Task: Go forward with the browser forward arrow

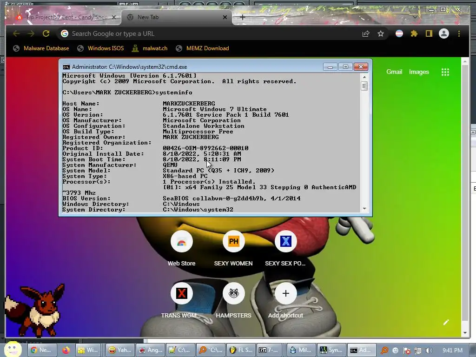Action: click(31, 33)
